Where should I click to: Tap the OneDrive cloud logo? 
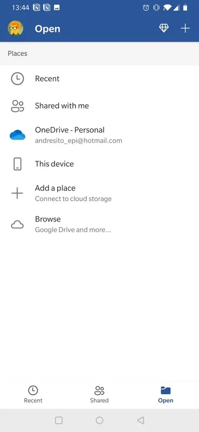[x=17, y=135]
